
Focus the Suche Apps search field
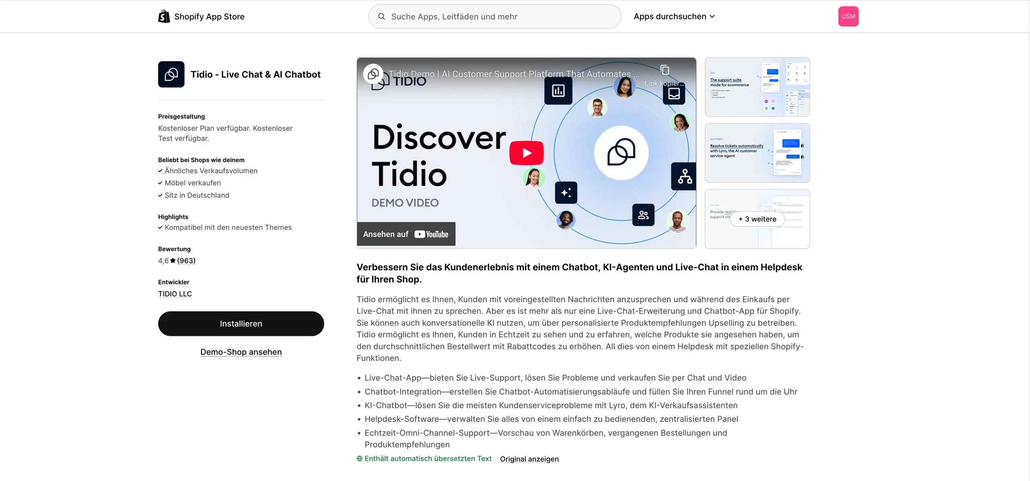pos(494,16)
